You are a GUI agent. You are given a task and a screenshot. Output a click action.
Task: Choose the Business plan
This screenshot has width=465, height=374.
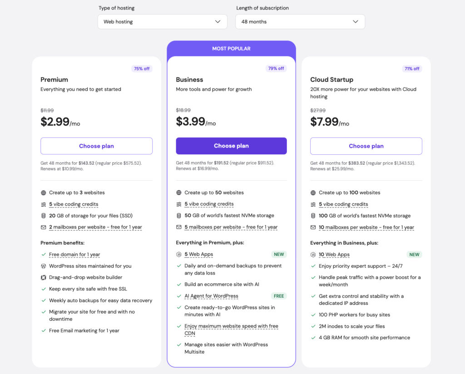tap(231, 146)
